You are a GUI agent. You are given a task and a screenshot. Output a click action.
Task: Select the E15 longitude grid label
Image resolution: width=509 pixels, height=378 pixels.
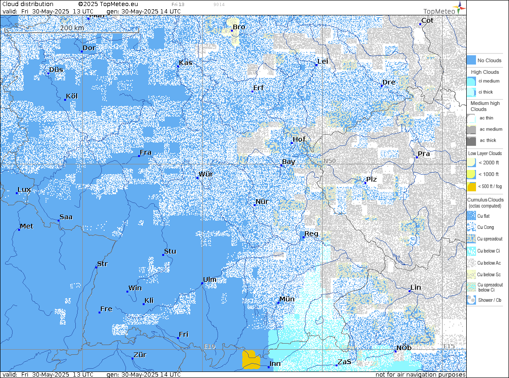[449, 346]
